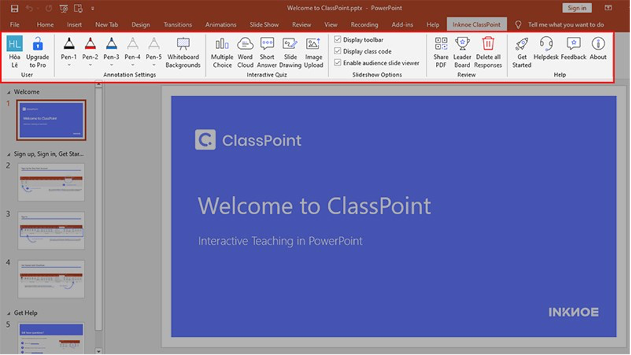Image resolution: width=631 pixels, height=355 pixels.
Task: Launch the Slide Drawing activity
Action: pos(290,52)
